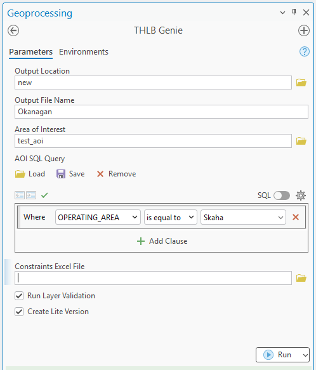Open the 'is equal to' operator dropdown

tap(171, 217)
